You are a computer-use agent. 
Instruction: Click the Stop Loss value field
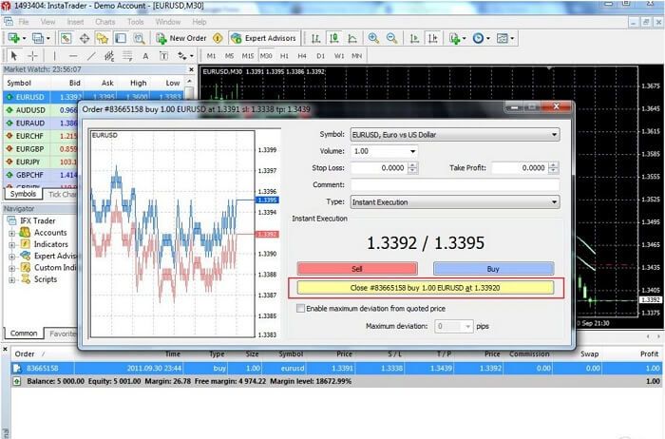(379, 168)
